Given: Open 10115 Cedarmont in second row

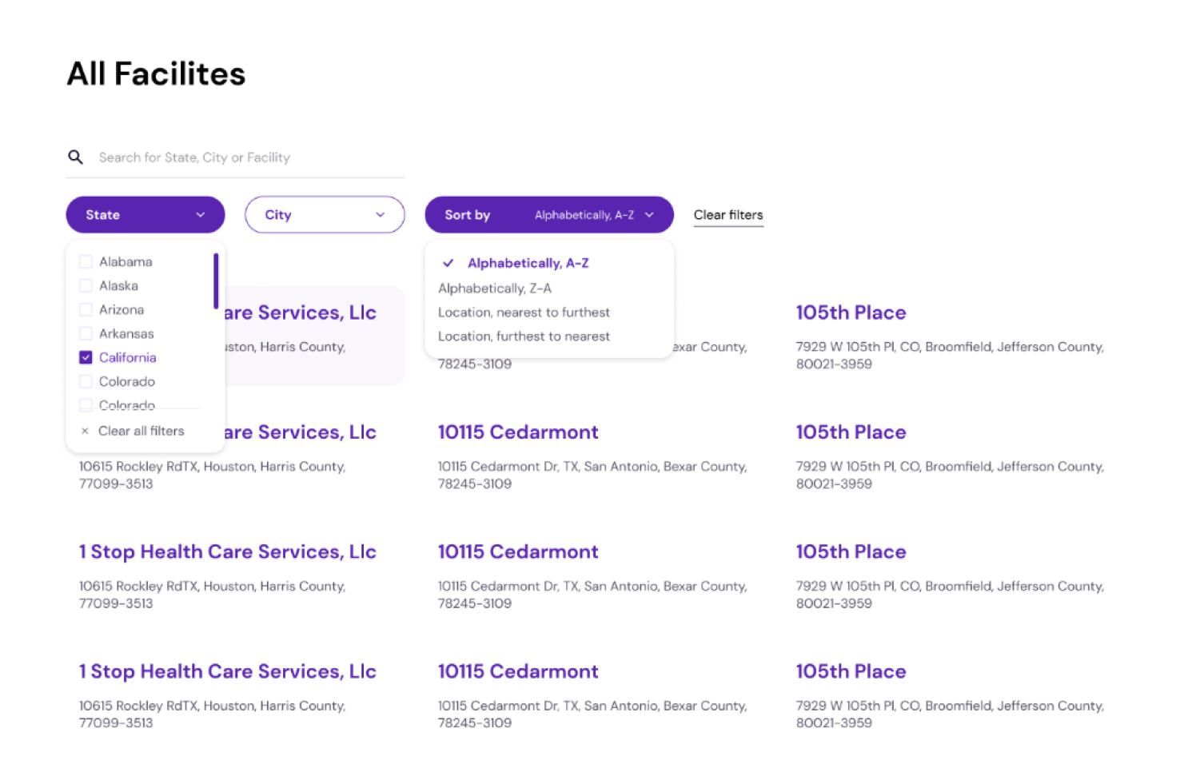Looking at the screenshot, I should 518,432.
